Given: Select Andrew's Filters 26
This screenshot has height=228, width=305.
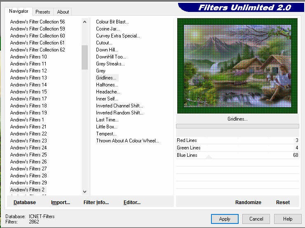Looking at the screenshot, I should tap(28, 162).
